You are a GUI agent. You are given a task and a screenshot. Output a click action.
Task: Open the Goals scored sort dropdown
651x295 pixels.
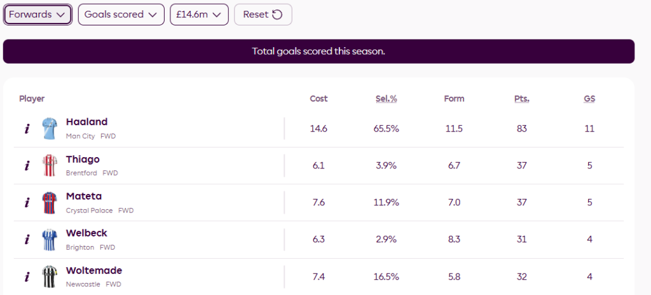coord(121,15)
